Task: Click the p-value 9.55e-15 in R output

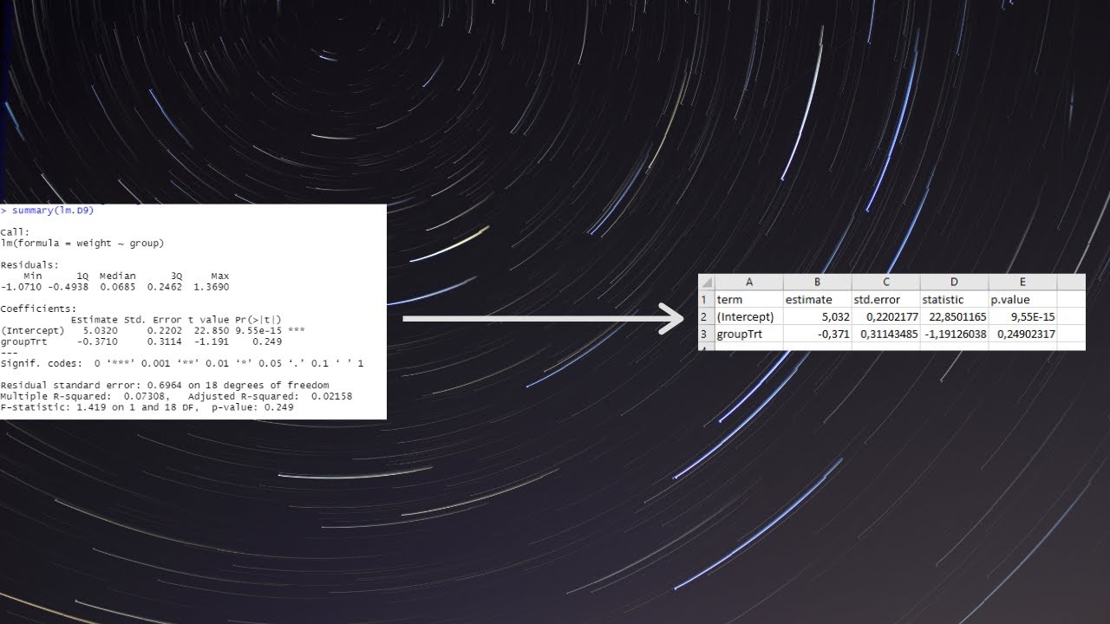Action: pos(258,330)
